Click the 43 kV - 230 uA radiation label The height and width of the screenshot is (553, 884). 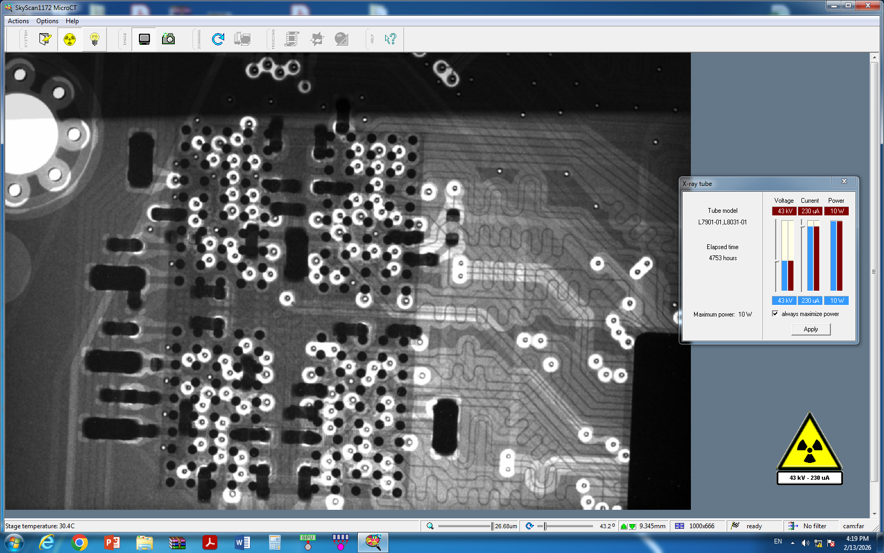tap(809, 478)
